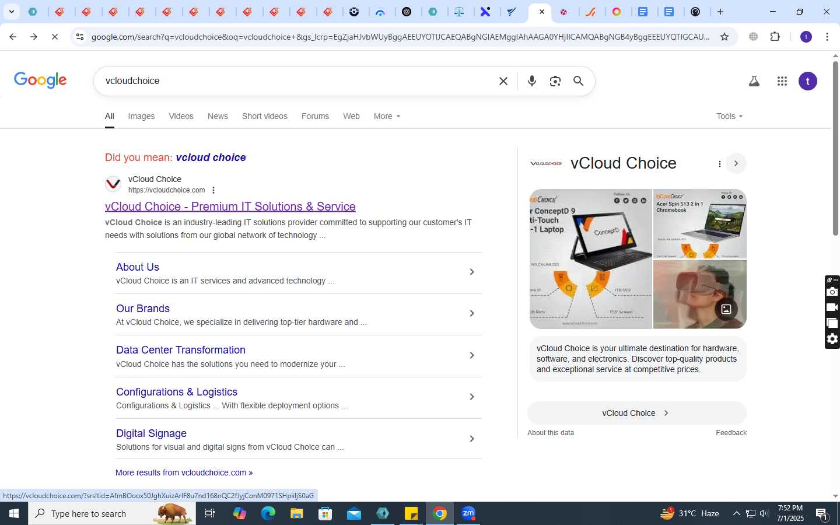
Task: Go back to the previous page
Action: tap(13, 37)
